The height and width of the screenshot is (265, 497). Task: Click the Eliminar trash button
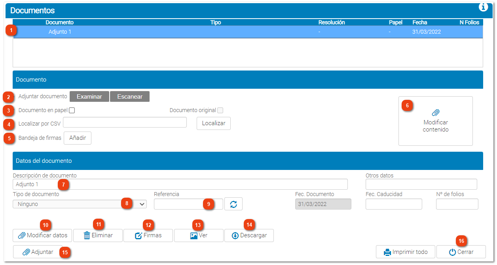pos(98,235)
